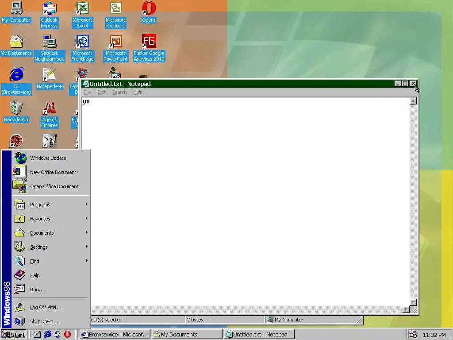Switch to Browservice taskbar button
The width and height of the screenshot is (453, 340).
coord(115,335)
